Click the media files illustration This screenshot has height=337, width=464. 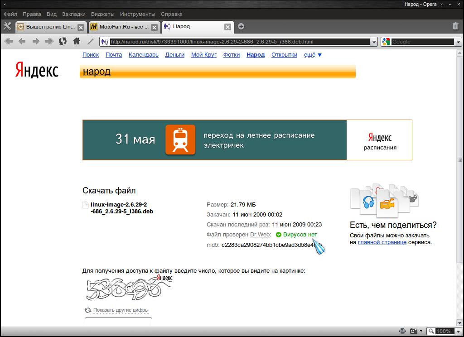(385, 200)
